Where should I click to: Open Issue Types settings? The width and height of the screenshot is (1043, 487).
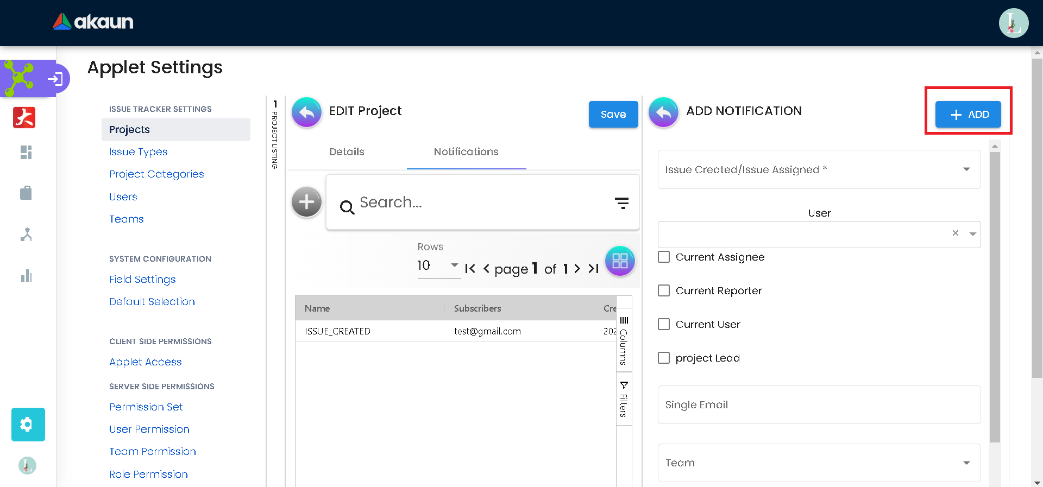click(x=138, y=152)
